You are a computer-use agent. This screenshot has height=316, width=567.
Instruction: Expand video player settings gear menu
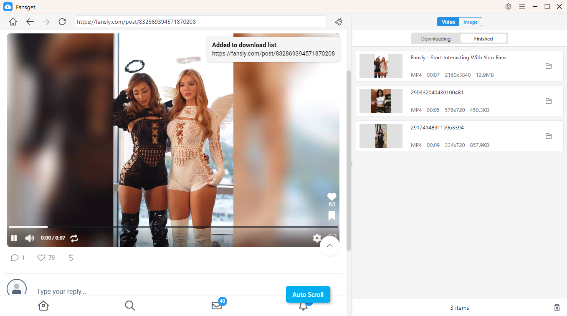[x=317, y=238]
